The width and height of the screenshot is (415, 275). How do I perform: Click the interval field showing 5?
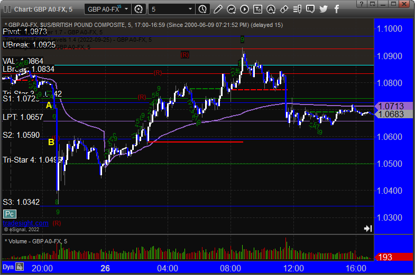tap(169, 10)
